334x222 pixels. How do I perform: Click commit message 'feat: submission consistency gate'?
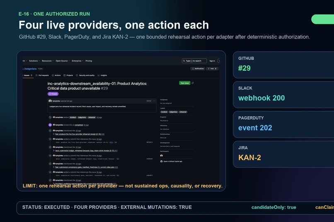point(86,175)
